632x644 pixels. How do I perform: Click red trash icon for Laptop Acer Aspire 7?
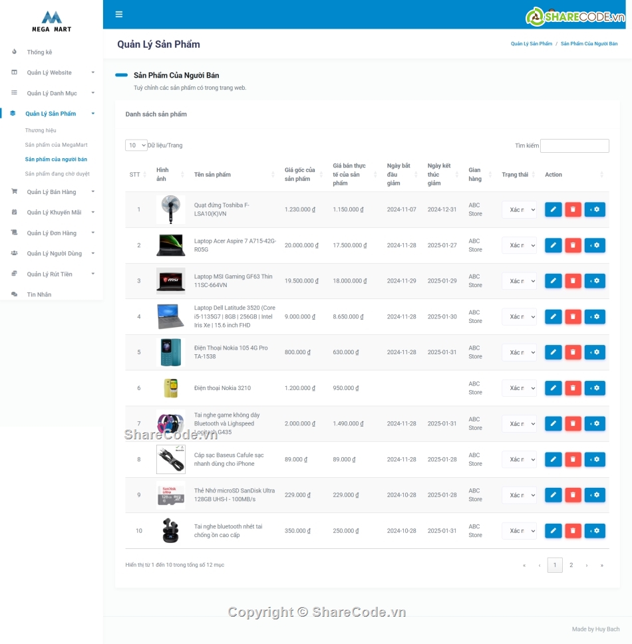[x=573, y=245]
